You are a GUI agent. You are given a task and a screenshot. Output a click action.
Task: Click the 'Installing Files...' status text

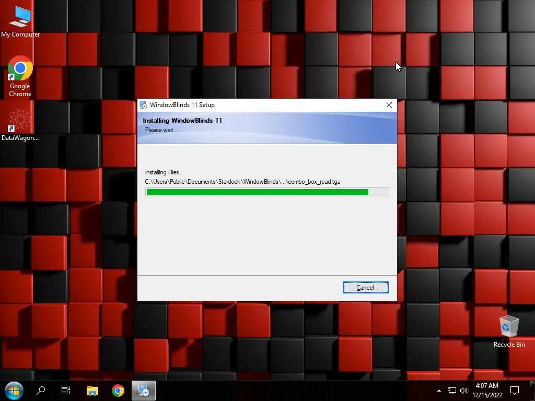[165, 172]
